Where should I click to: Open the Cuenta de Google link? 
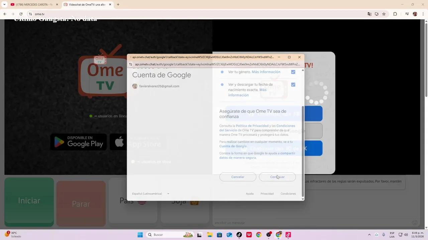tap(233, 146)
